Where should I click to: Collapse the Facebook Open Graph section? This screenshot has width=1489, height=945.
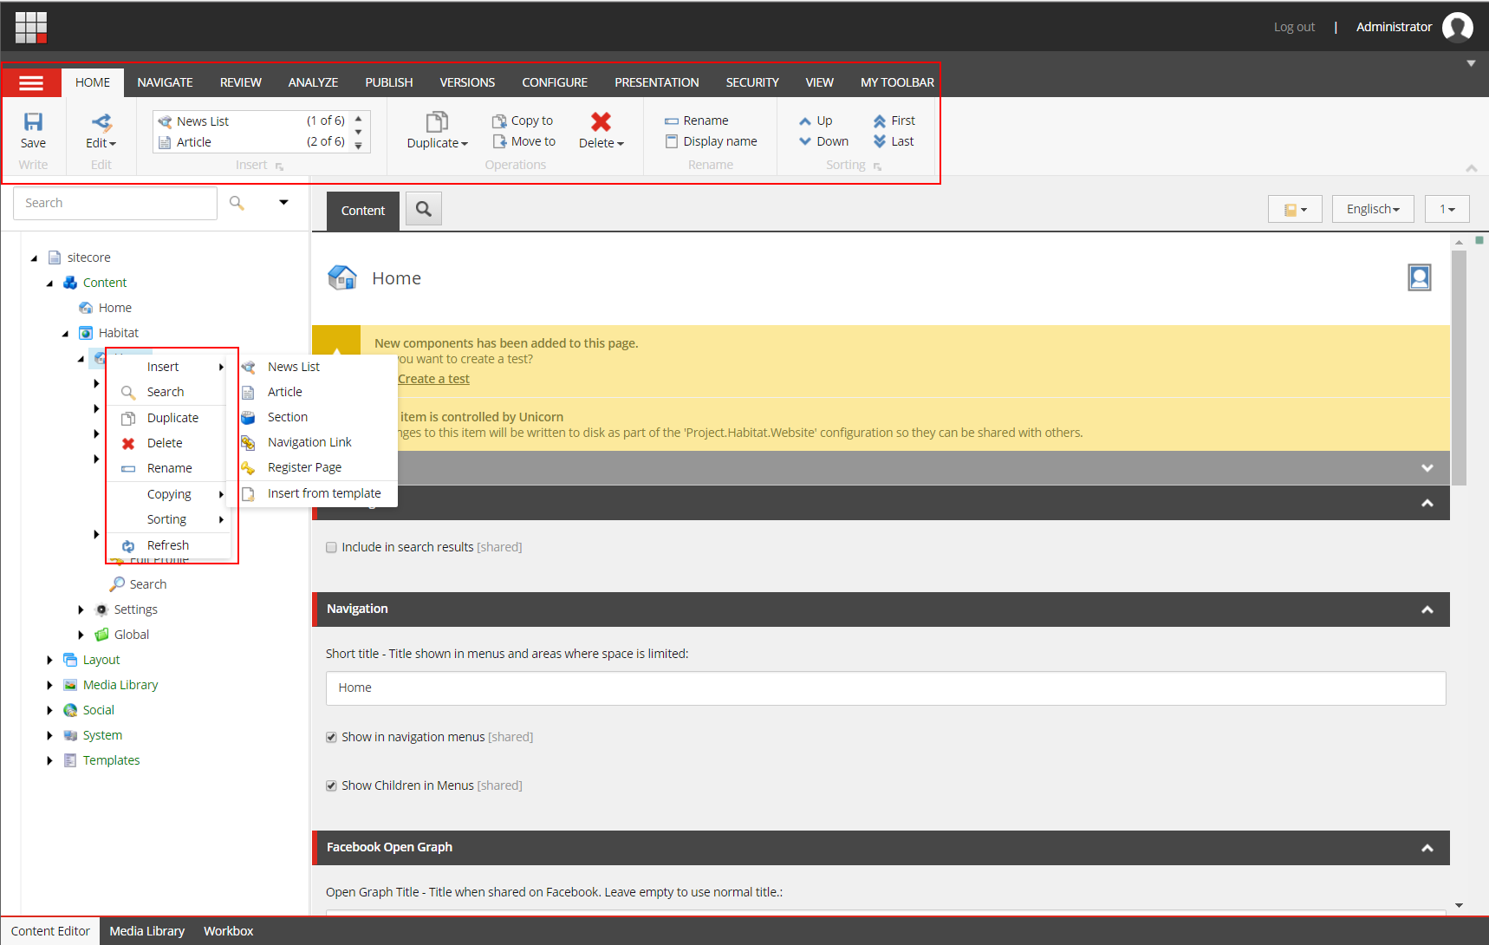1427,848
